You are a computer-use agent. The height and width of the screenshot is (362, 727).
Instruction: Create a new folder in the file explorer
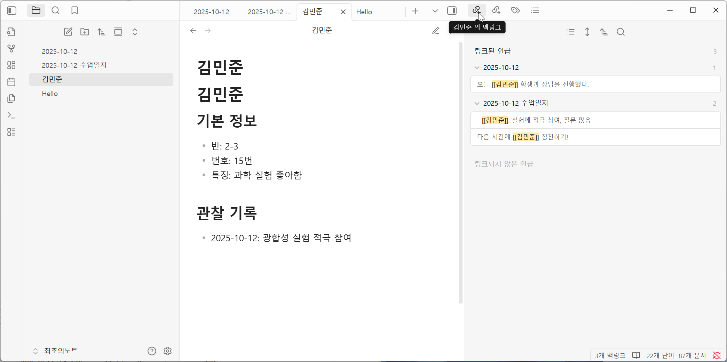[85, 32]
